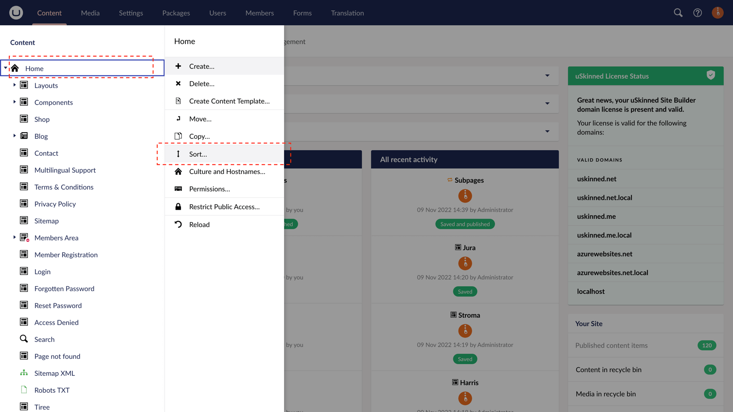
Task: Click the search magnifier icon beside Search node
Action: tap(24, 339)
